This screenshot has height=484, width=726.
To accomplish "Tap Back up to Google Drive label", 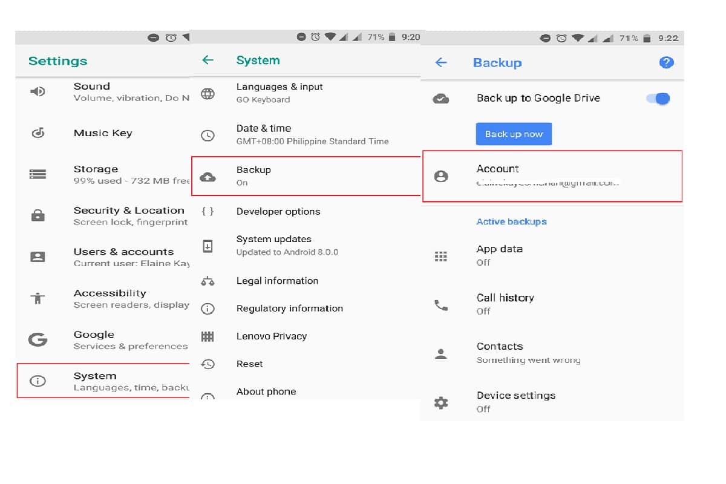I will click(x=538, y=98).
